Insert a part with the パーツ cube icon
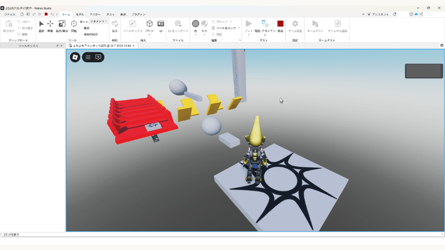445x250 pixels. click(x=150, y=23)
